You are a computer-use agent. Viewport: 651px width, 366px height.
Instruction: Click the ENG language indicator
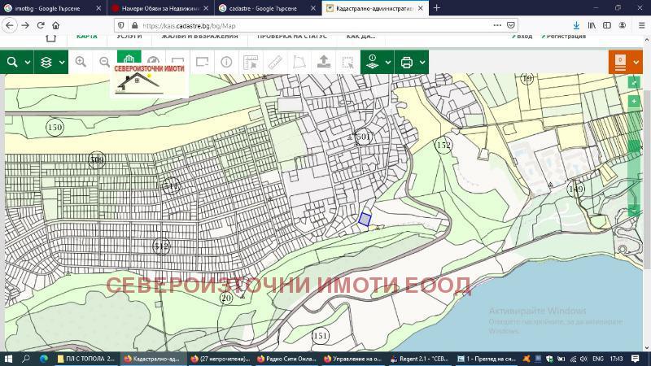click(x=598, y=359)
